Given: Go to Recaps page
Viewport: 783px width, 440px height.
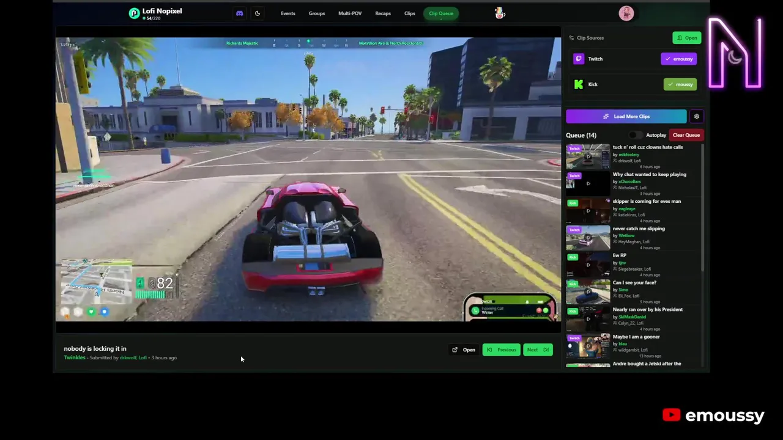Looking at the screenshot, I should [383, 13].
